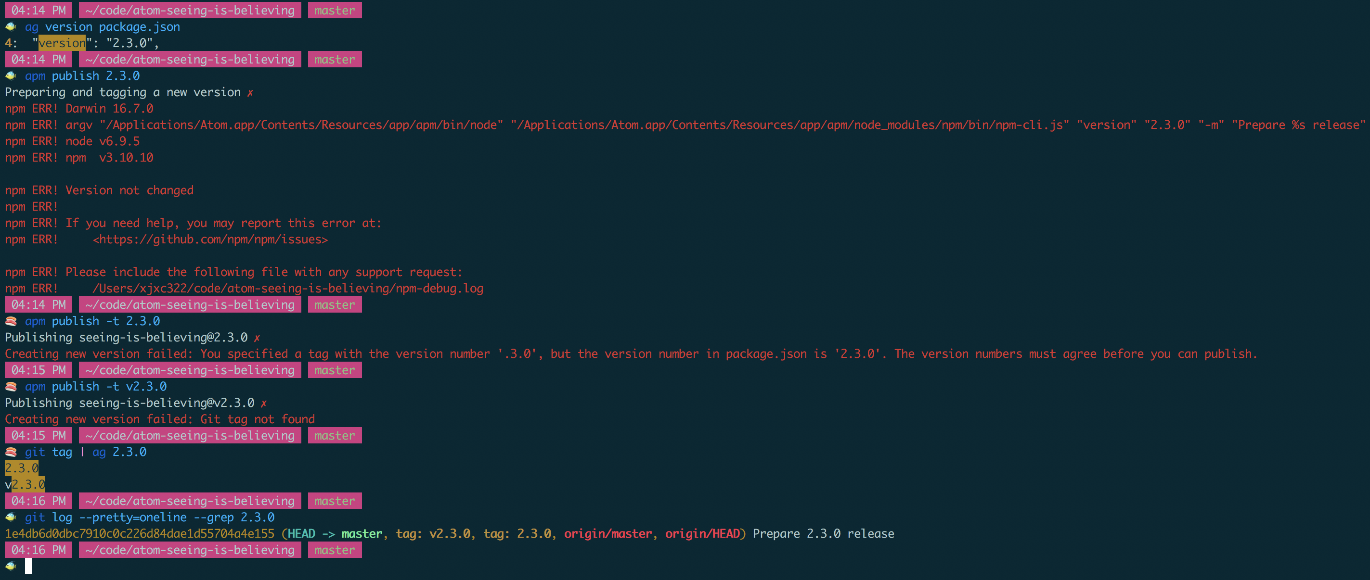The height and width of the screenshot is (580, 1370).
Task: Click the topmost 04:14 PM time badge
Action: [x=38, y=10]
